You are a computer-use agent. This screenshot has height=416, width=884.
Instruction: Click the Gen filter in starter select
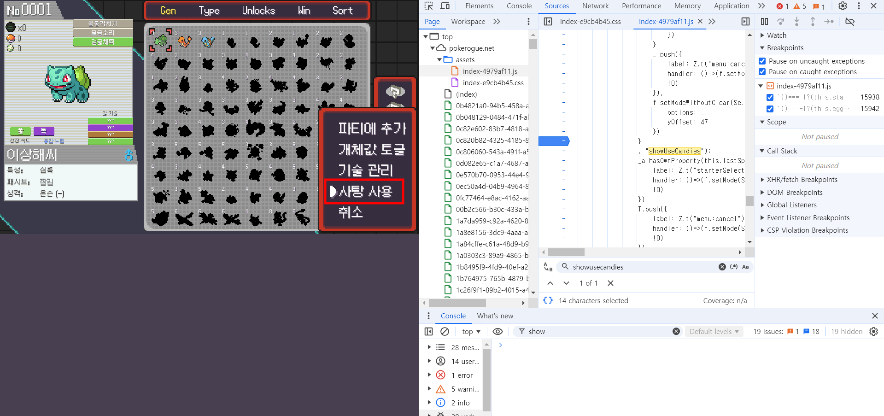(x=168, y=11)
